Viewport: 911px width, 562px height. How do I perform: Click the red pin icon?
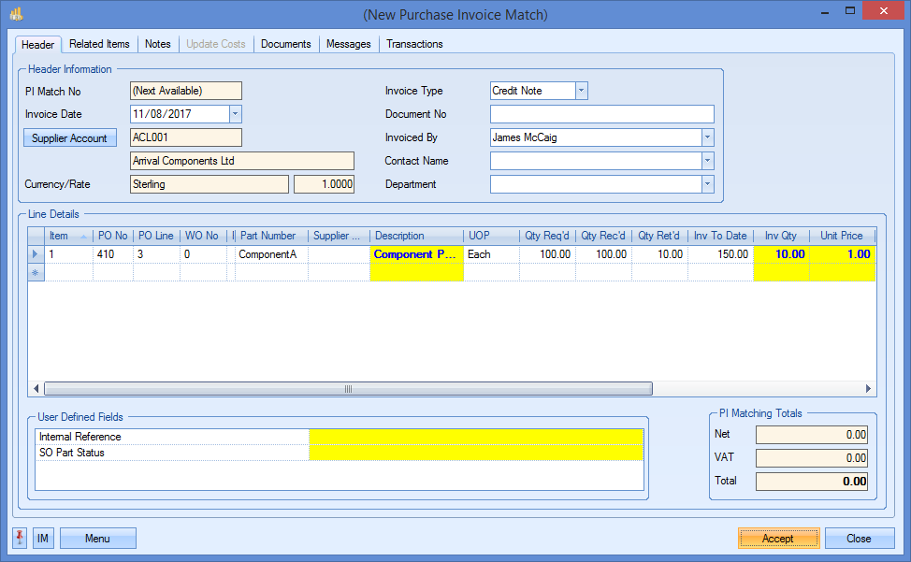(x=21, y=538)
